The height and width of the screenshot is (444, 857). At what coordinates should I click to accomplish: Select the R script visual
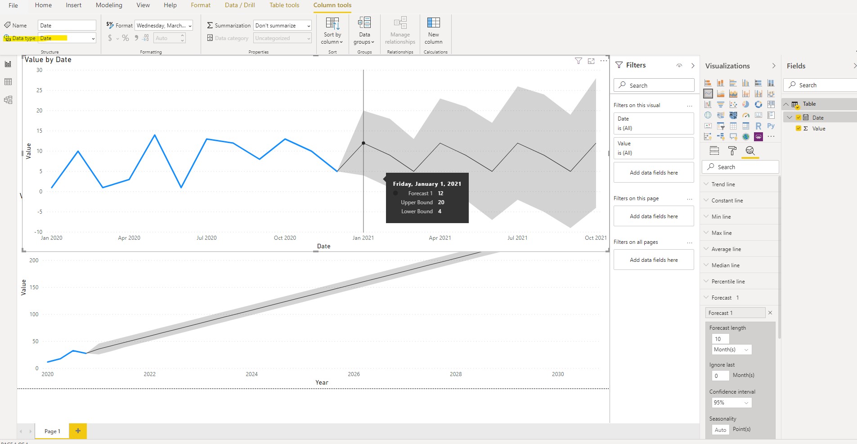pos(758,126)
